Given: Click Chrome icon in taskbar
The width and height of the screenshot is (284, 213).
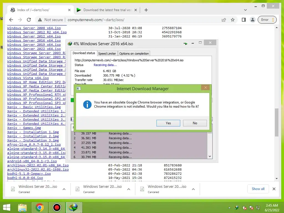Looking at the screenshot, I should (39, 207).
